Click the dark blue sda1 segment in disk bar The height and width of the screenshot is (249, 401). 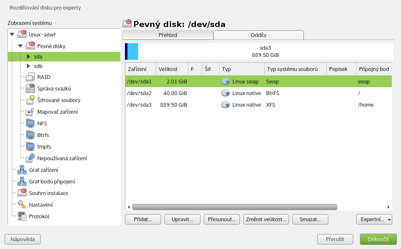(126, 51)
